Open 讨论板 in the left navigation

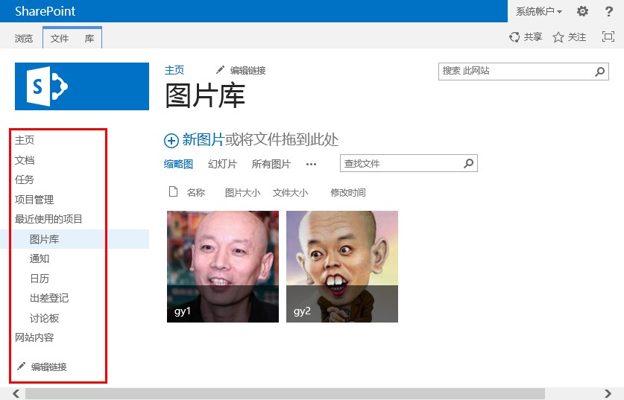pos(44,318)
